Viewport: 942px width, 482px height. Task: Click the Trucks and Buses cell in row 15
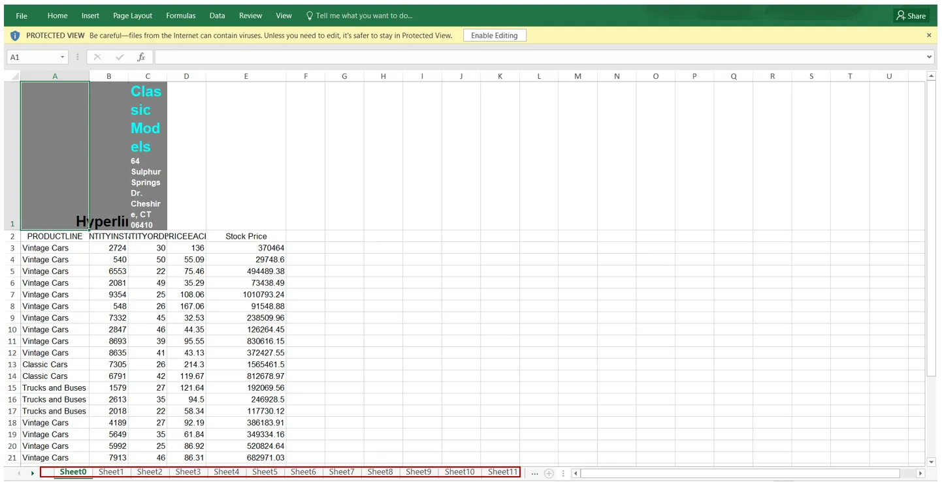[x=55, y=388]
